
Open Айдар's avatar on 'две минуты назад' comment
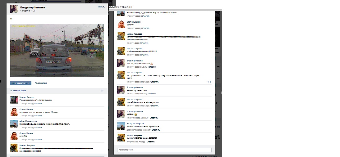click(121, 126)
